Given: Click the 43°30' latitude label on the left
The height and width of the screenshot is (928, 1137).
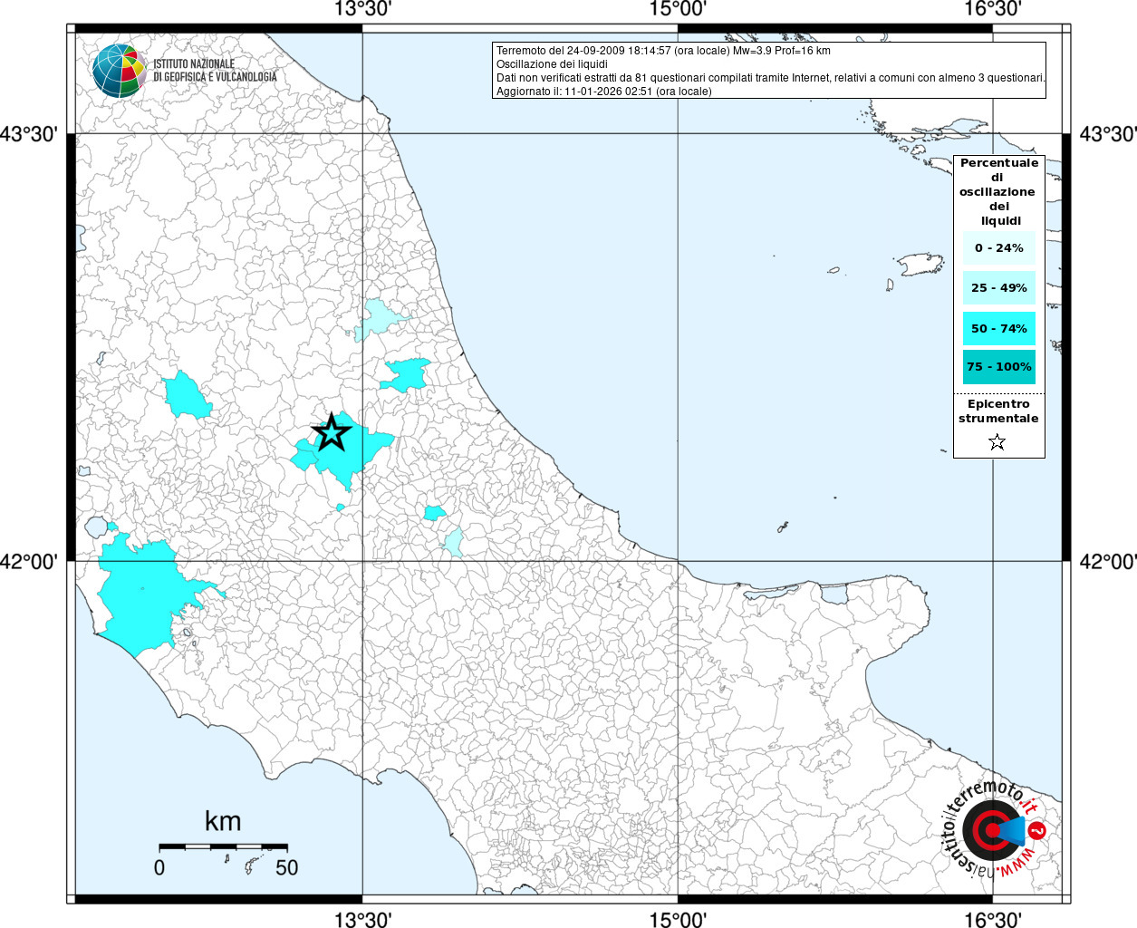Looking at the screenshot, I should coord(28,134).
